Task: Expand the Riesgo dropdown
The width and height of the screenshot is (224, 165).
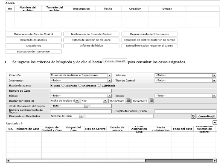Action: 109,96
